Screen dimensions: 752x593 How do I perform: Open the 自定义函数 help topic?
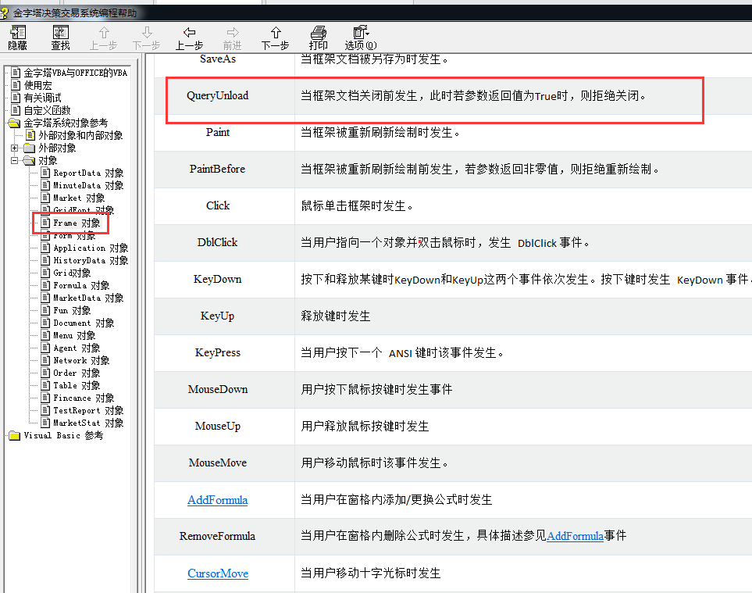tap(46, 110)
